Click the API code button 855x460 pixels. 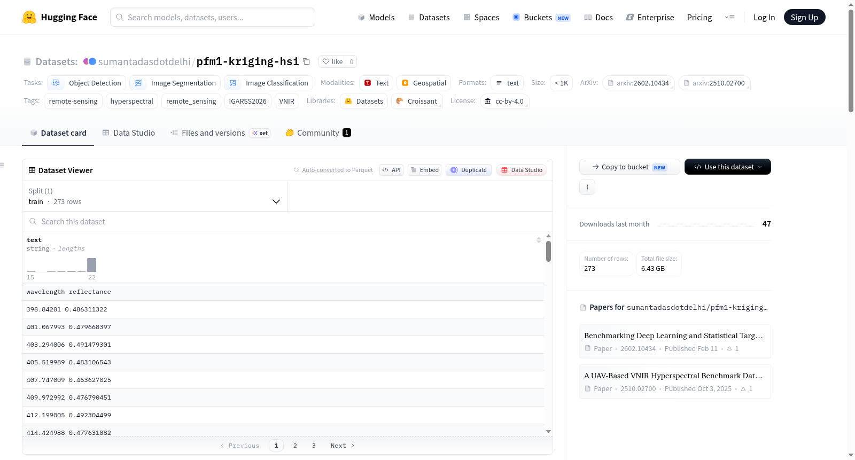391,170
